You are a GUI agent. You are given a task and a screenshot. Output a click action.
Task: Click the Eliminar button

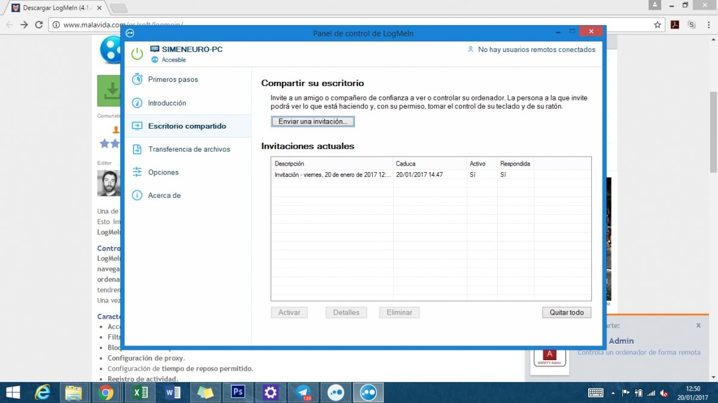(399, 313)
